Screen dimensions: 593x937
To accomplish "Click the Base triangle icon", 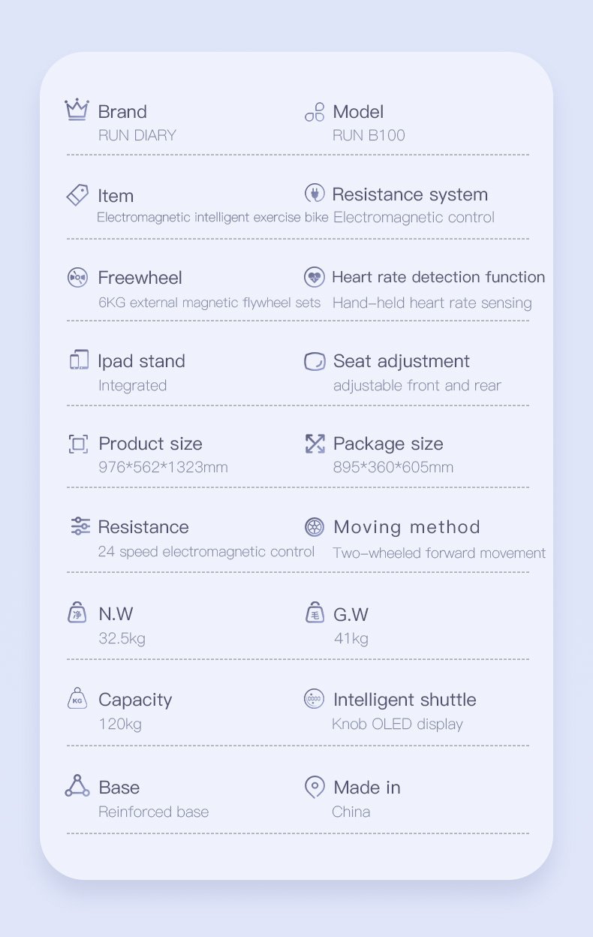I will [x=77, y=786].
